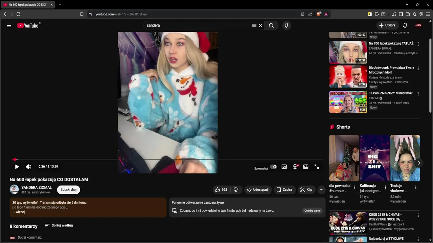Image resolution: width=433 pixels, height=243 pixels.
Task: Save video with Zapisz button
Action: pos(284,190)
